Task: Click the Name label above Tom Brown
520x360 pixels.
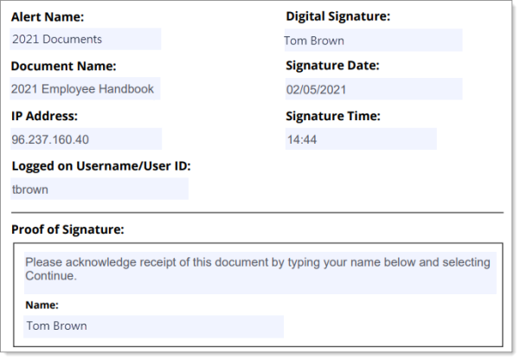Action: point(42,305)
